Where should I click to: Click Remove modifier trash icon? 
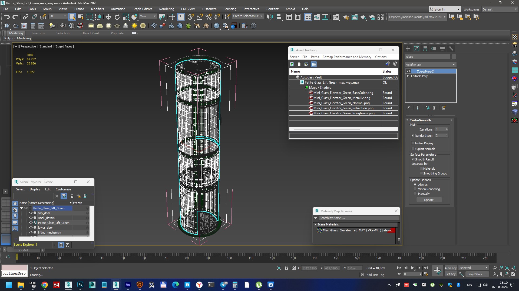[x=434, y=108]
